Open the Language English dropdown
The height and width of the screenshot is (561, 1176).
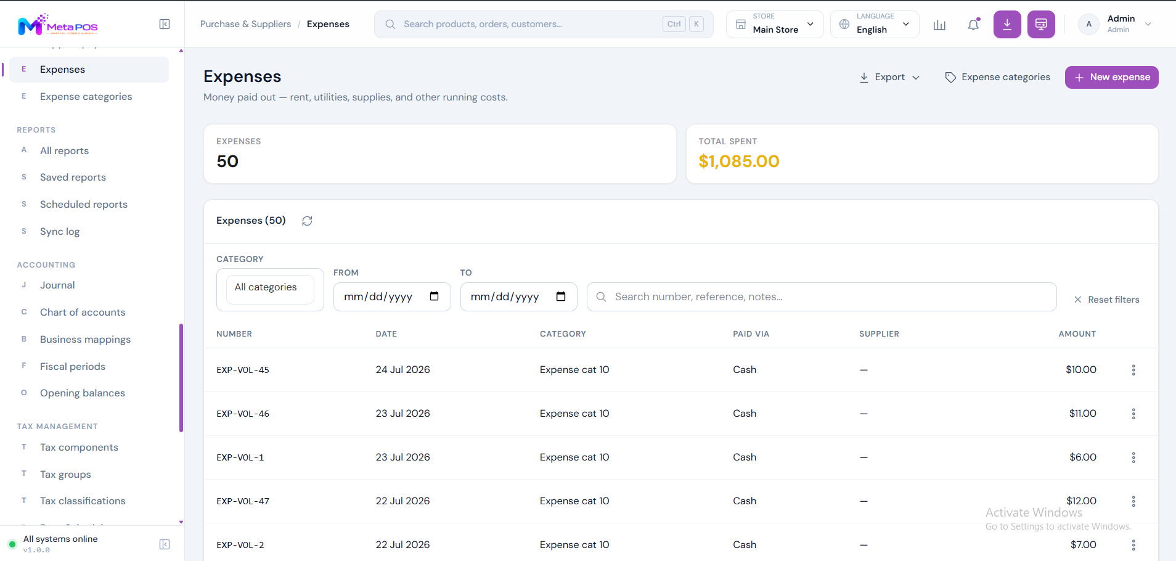coord(875,24)
